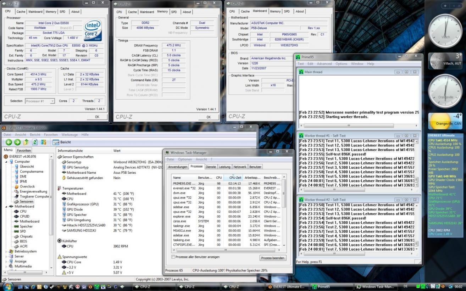466x291 pixels.
Task: Click OK in the CPU-Z Processor window
Action: pos(97,117)
